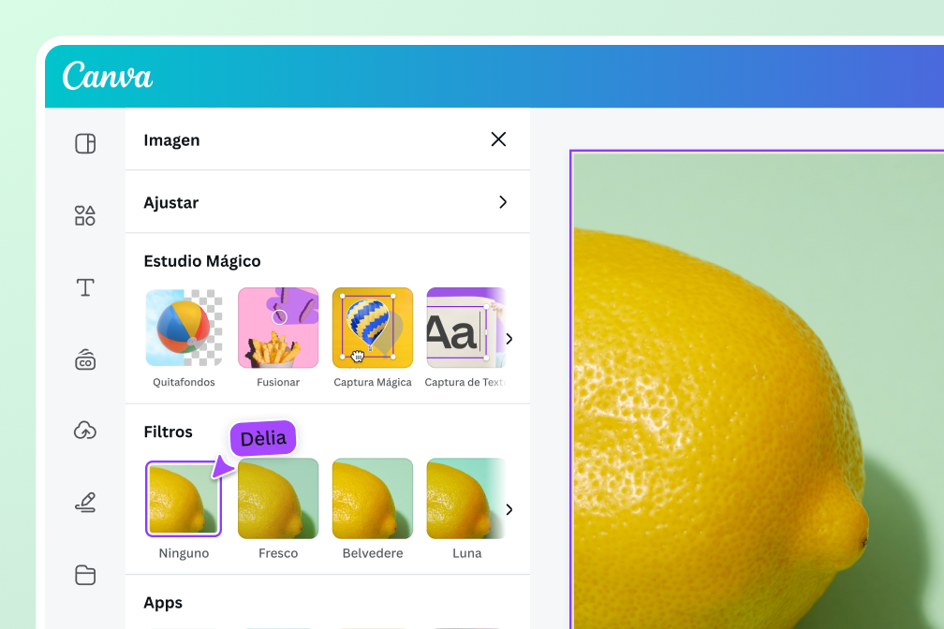The image size is (944, 629).
Task: Select the lemon image on canvas
Action: pos(758,390)
